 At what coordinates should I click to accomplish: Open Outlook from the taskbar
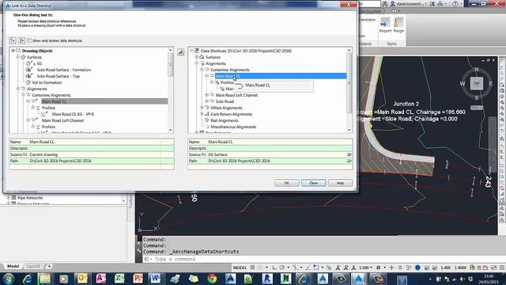click(82, 279)
